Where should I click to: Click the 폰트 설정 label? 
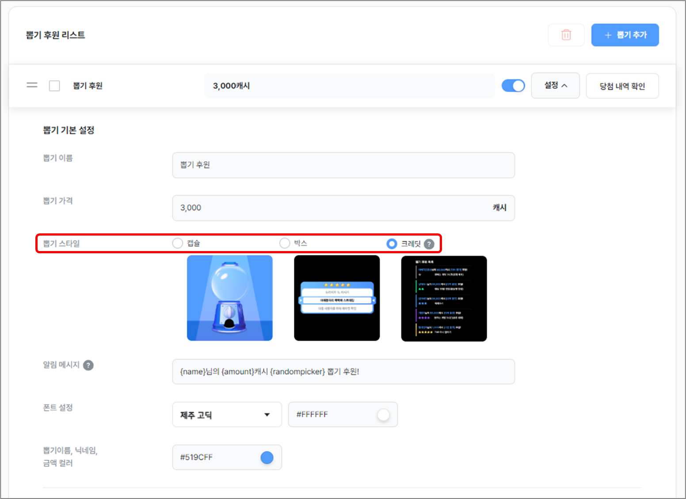click(57, 408)
